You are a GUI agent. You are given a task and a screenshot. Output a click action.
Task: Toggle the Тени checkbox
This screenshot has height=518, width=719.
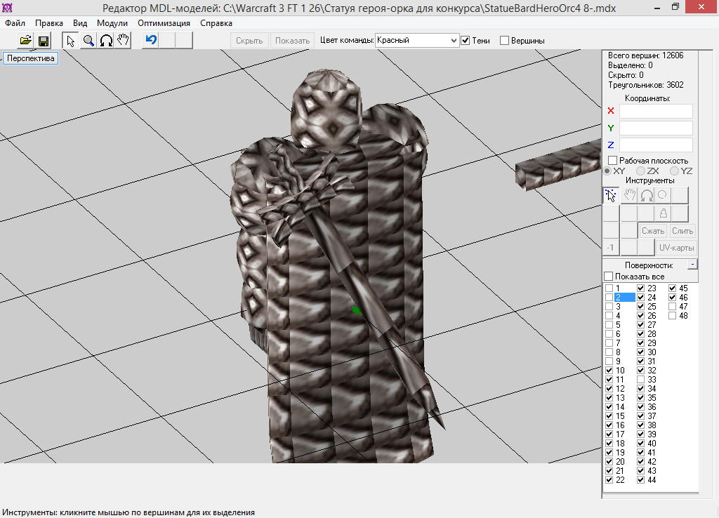point(465,41)
